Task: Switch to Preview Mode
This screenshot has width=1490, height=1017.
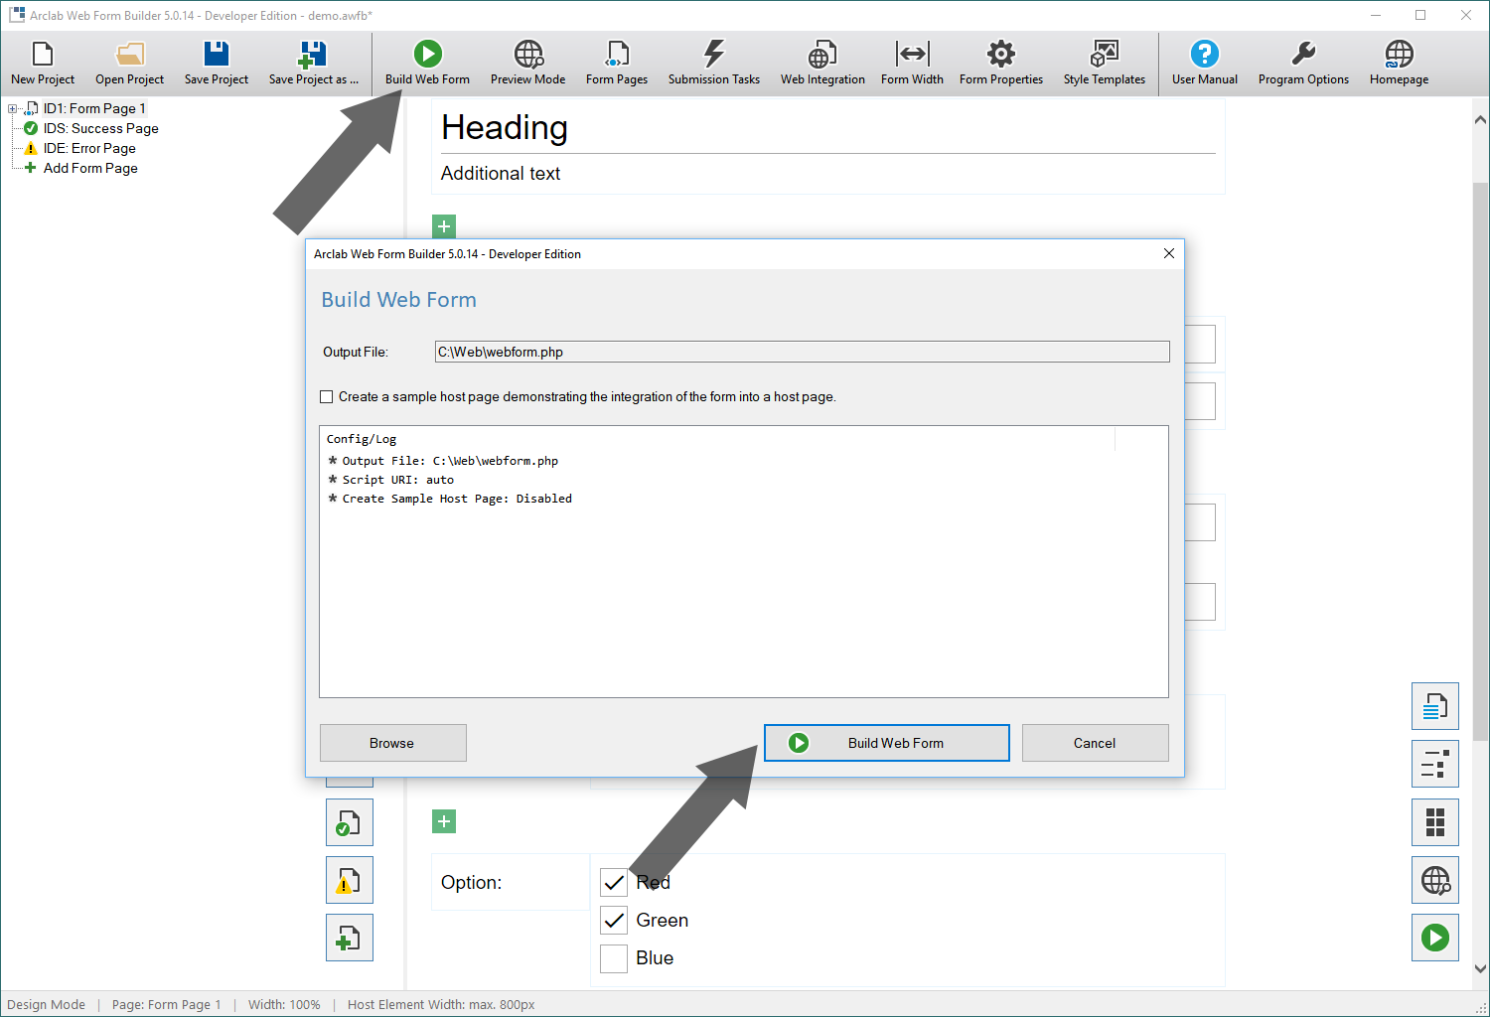Action: click(x=527, y=63)
